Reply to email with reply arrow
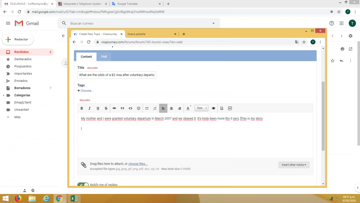This screenshot has width=360, height=203. click(x=341, y=61)
